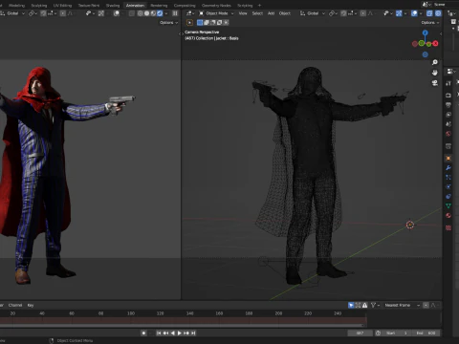Screen dimensions: 459x344
Task: Toggle snapping magnet in right viewport header
Action: tap(343, 13)
